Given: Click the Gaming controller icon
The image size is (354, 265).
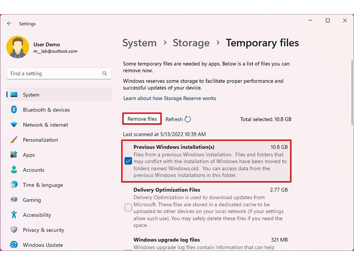Looking at the screenshot, I should click(x=14, y=200).
